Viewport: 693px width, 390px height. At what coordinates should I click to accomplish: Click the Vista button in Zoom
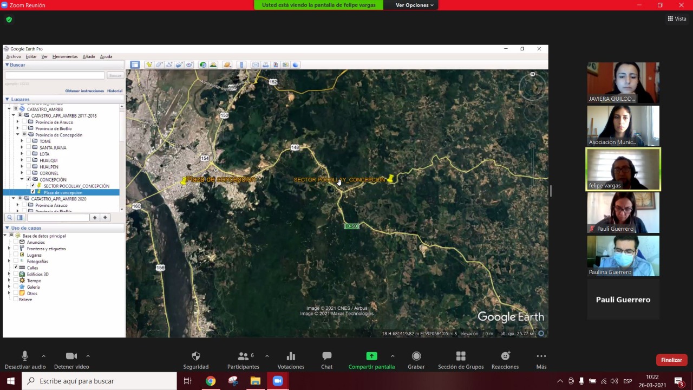(x=677, y=19)
